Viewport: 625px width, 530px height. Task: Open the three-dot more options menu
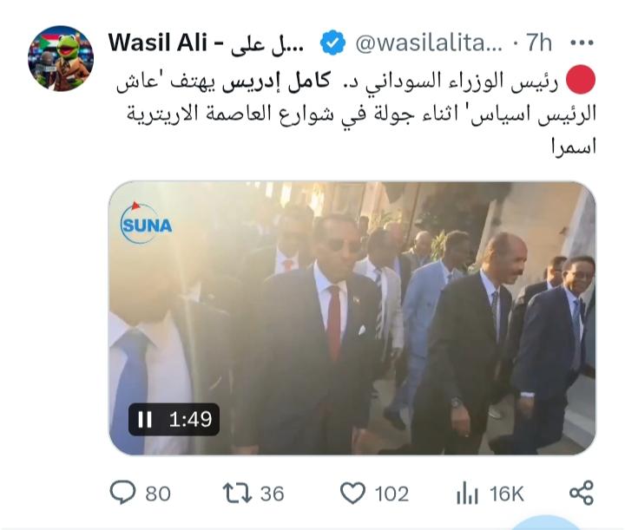click(x=582, y=43)
